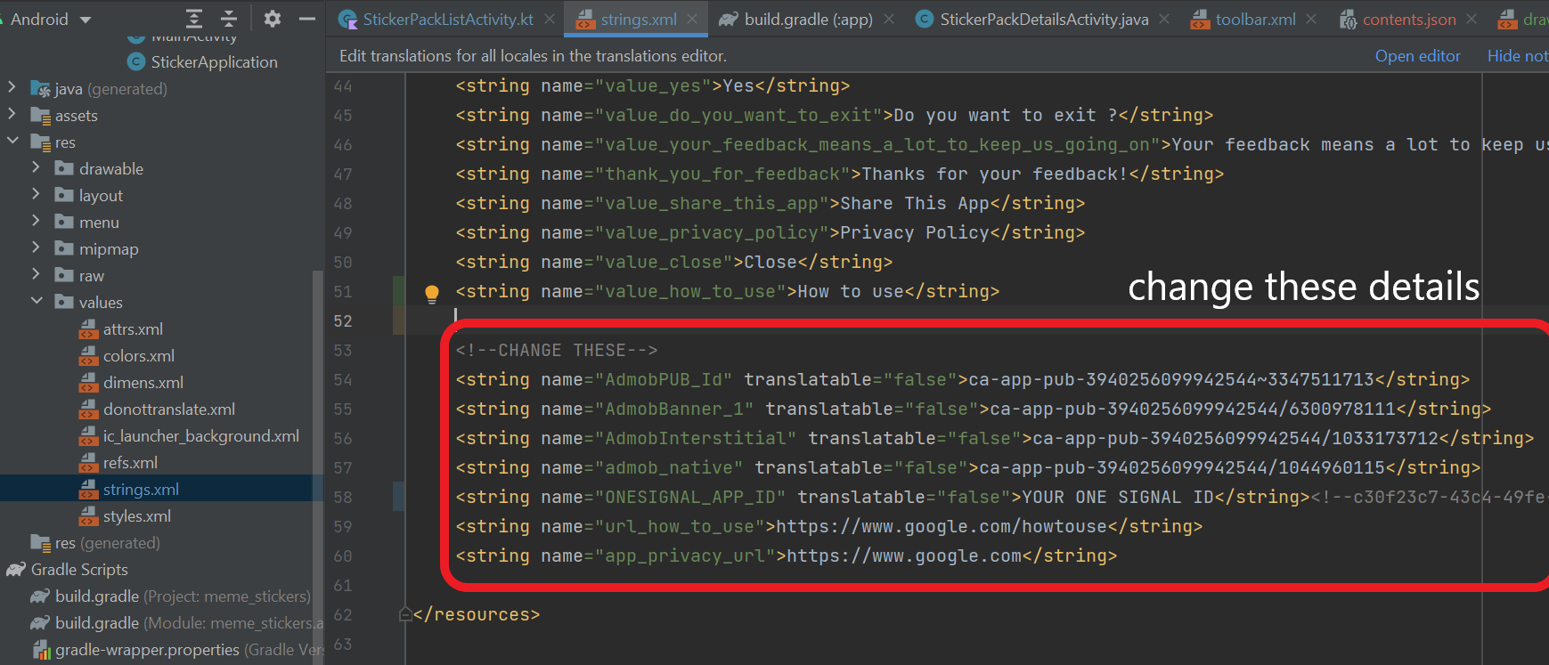Open colors.xml in the values folder
This screenshot has width=1549, height=665.
click(138, 356)
